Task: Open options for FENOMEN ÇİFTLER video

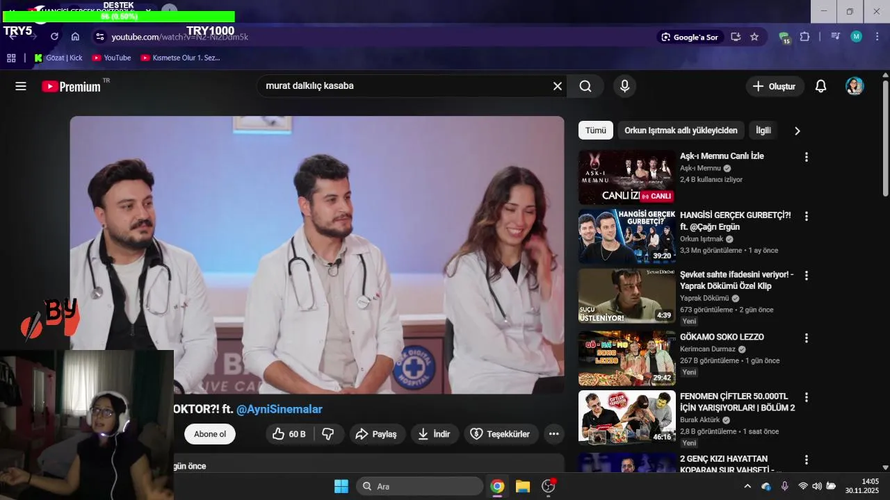Action: point(807,398)
